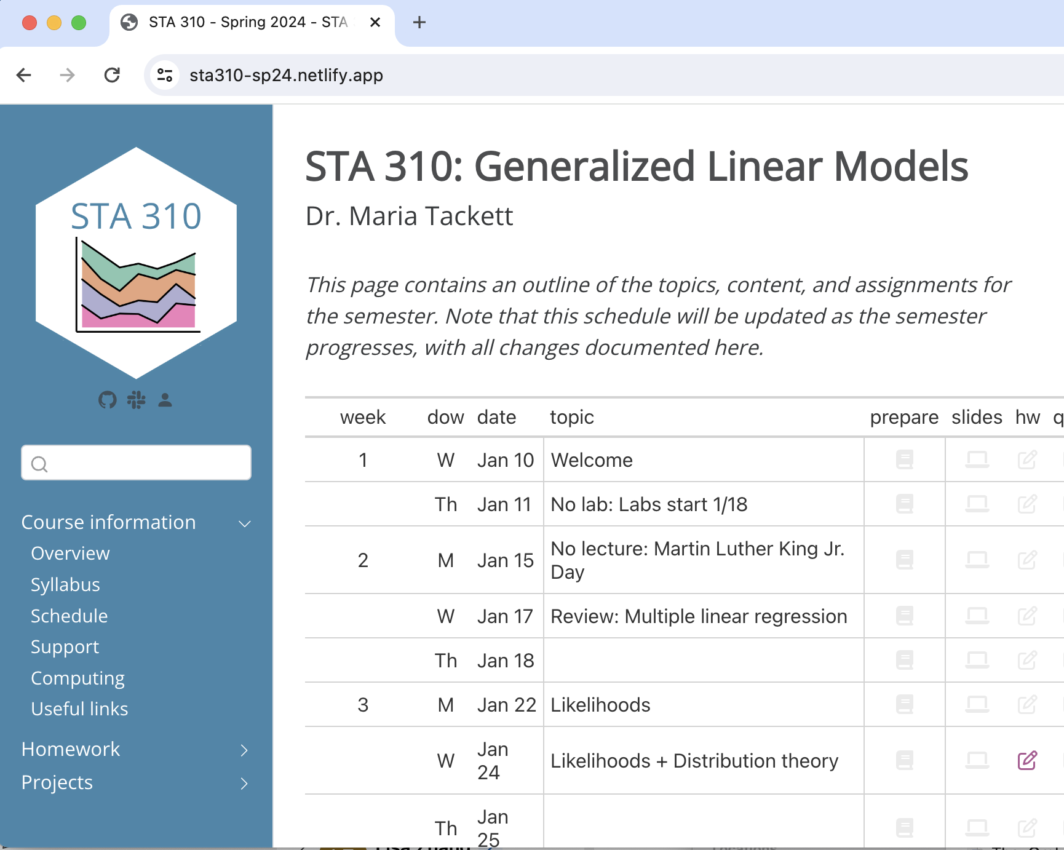Open the prepare reading icon for Jan 10 Welcome

tap(904, 459)
